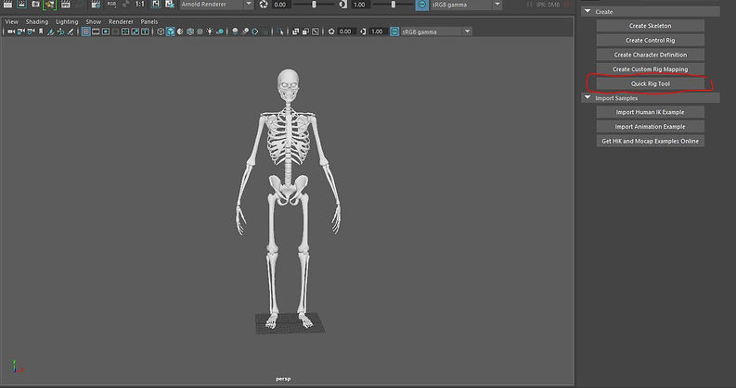Open the Shading menu
Image resolution: width=736 pixels, height=388 pixels.
click(37, 21)
